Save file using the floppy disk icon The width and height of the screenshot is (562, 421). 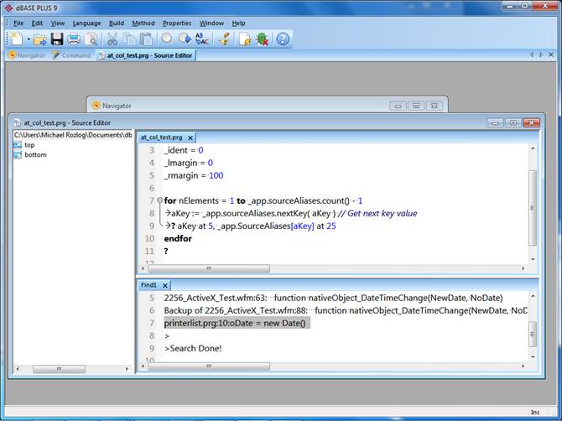57,39
